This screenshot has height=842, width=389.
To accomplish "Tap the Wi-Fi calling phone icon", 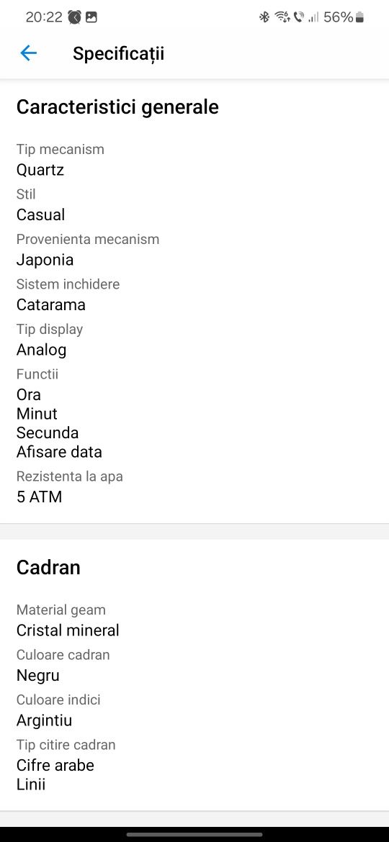I will (299, 17).
